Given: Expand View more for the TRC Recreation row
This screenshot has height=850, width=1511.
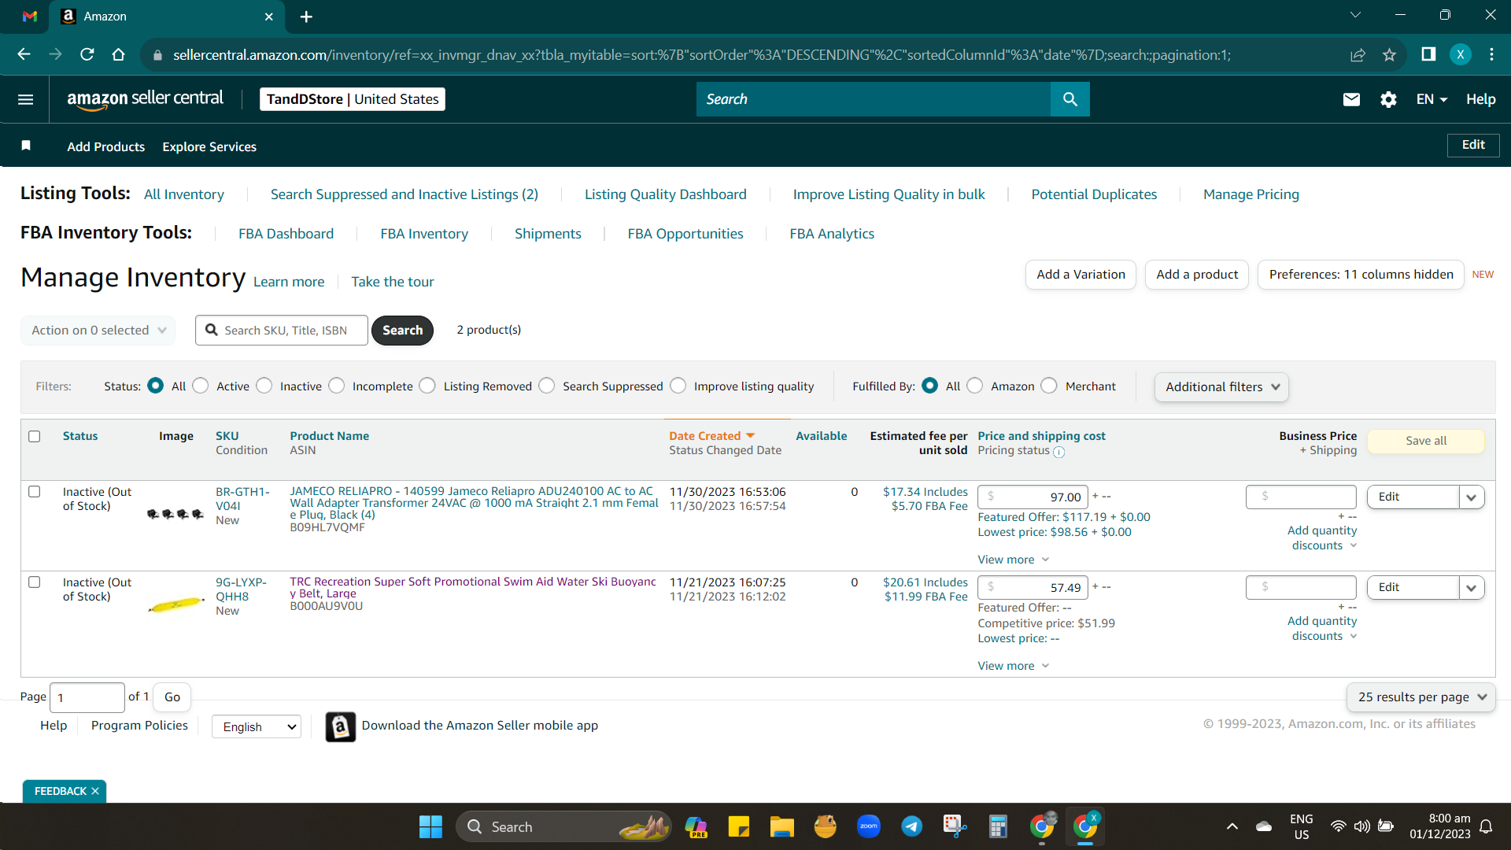Looking at the screenshot, I should coord(1014,666).
